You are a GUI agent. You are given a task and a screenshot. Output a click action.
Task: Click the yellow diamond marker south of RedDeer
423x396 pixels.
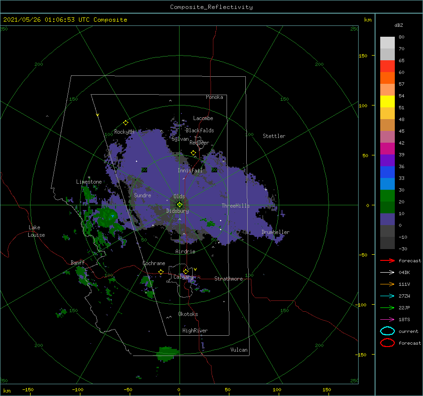[193, 153]
